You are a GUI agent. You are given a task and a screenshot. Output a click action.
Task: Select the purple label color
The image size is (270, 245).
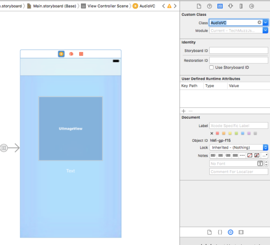click(249, 133)
